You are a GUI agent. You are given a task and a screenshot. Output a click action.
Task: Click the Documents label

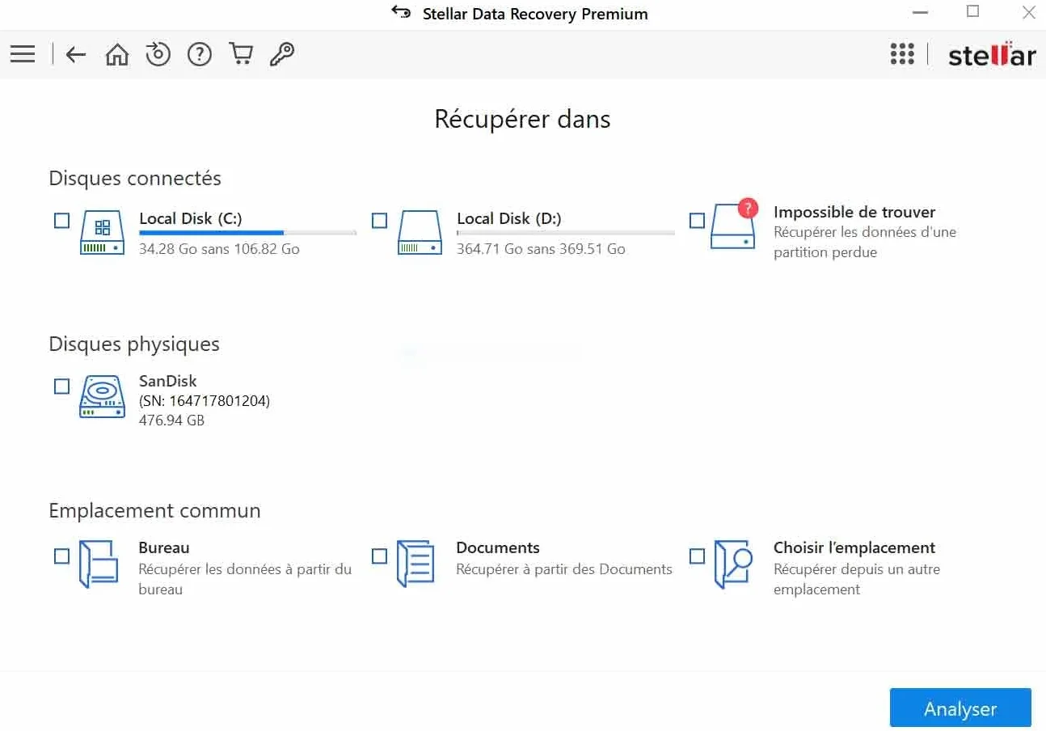(498, 547)
